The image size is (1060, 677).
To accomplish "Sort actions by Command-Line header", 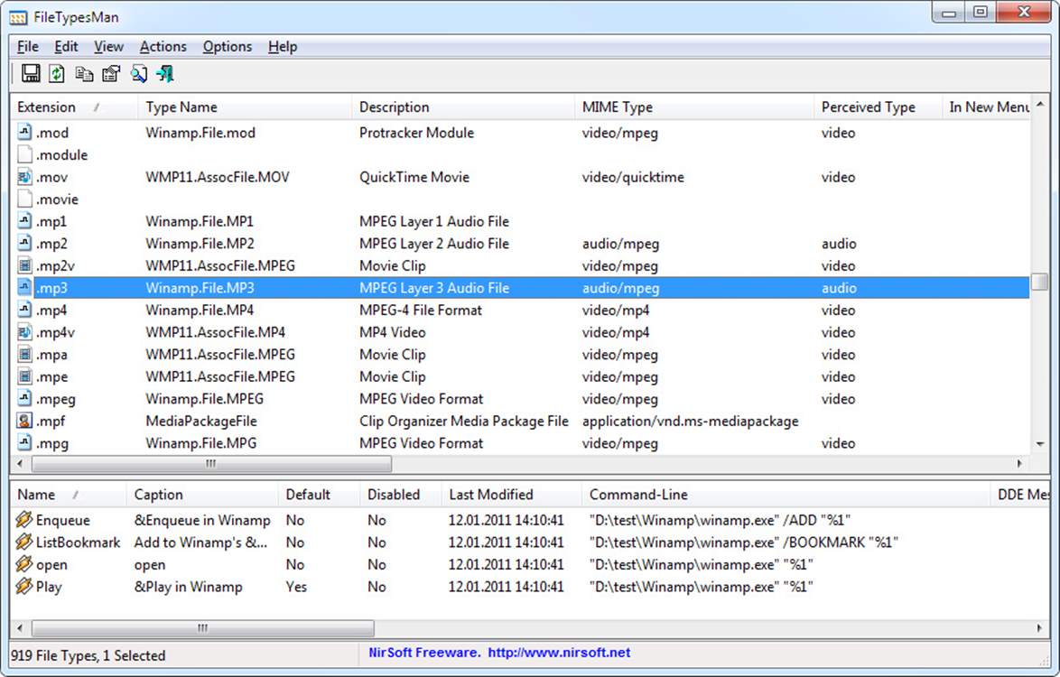I will [x=786, y=495].
